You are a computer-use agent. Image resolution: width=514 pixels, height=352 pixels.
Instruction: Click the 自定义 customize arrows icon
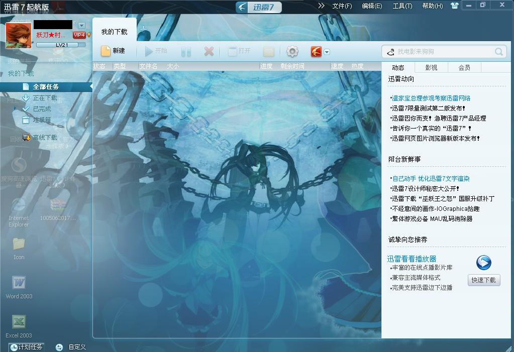pyautogui.click(x=59, y=347)
